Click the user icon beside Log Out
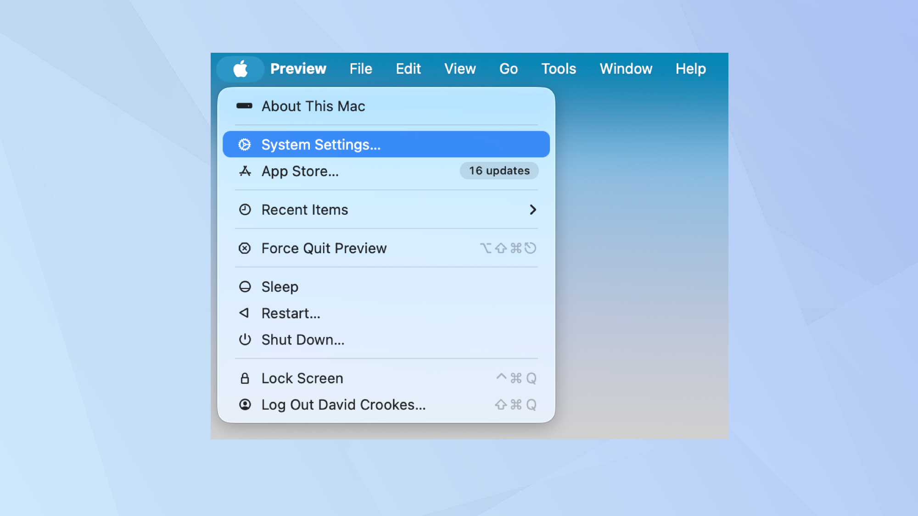The height and width of the screenshot is (516, 918). click(245, 404)
